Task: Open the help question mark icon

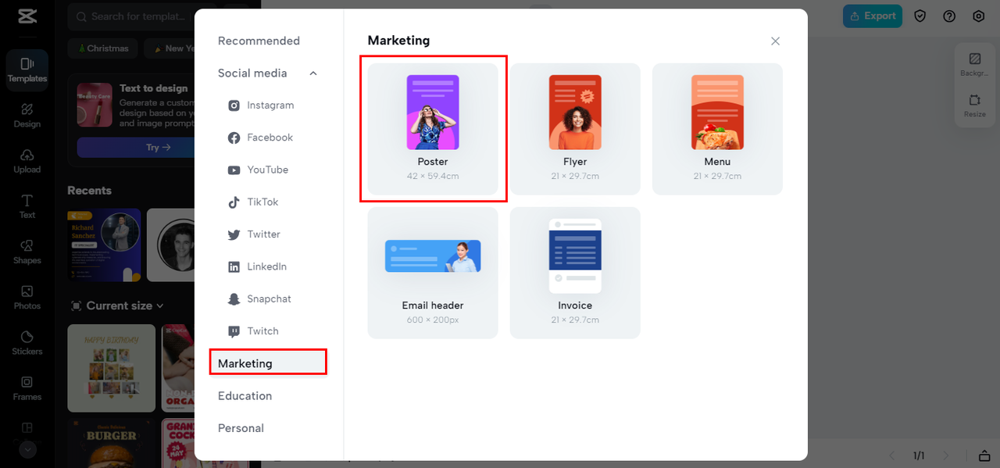Action: [949, 16]
